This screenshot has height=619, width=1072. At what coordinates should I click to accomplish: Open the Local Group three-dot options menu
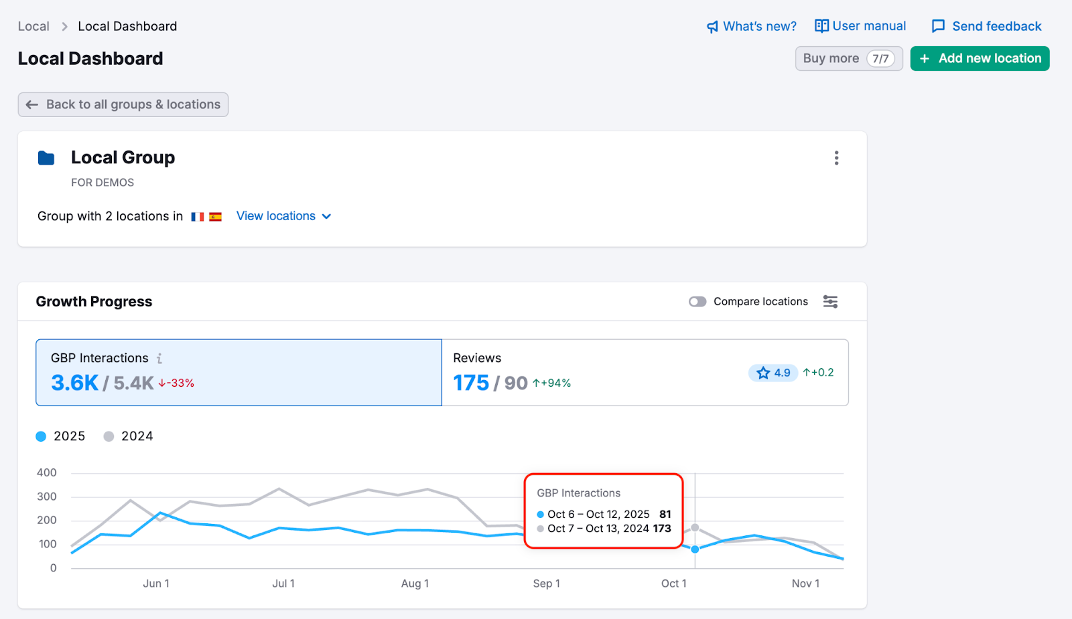pyautogui.click(x=836, y=158)
